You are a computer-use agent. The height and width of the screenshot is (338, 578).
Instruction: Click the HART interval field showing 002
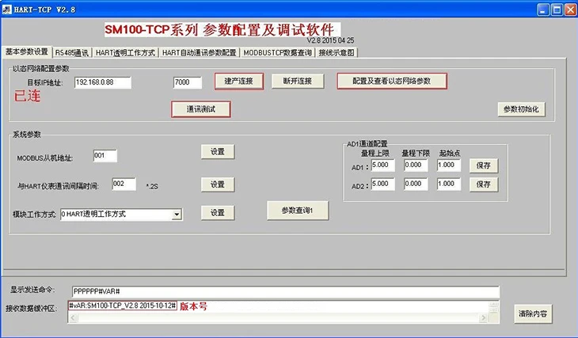pos(124,184)
